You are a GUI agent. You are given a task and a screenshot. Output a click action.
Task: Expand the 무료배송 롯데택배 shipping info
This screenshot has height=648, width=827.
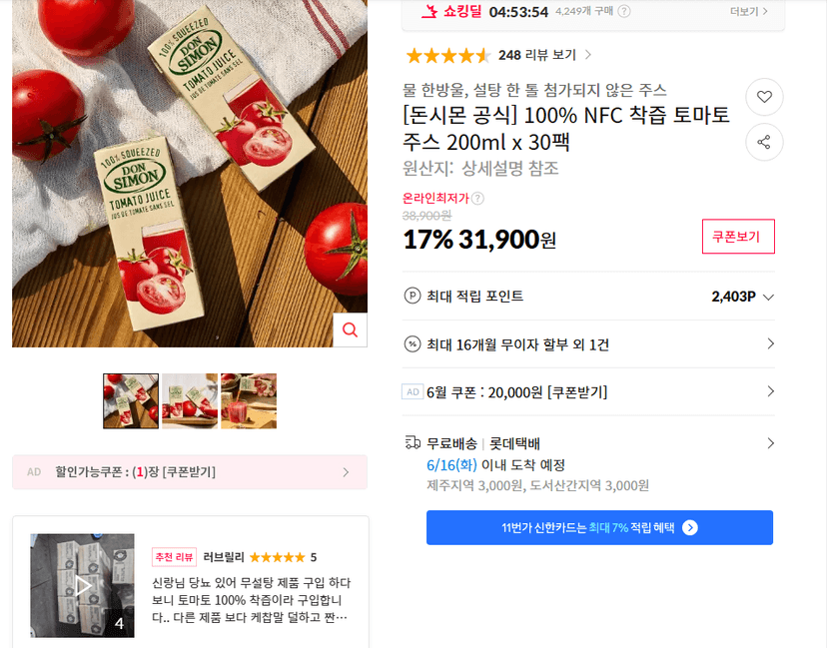588,443
